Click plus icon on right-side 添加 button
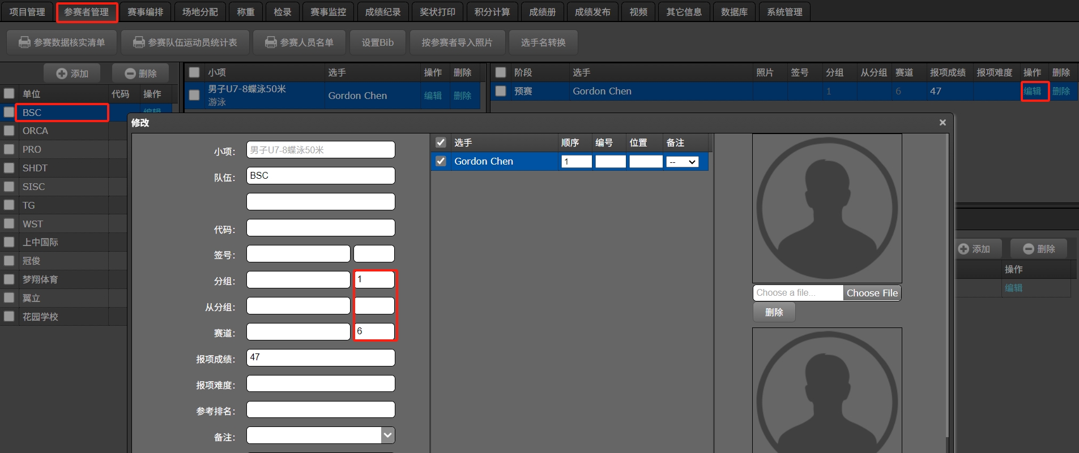1079x453 pixels. tap(963, 249)
